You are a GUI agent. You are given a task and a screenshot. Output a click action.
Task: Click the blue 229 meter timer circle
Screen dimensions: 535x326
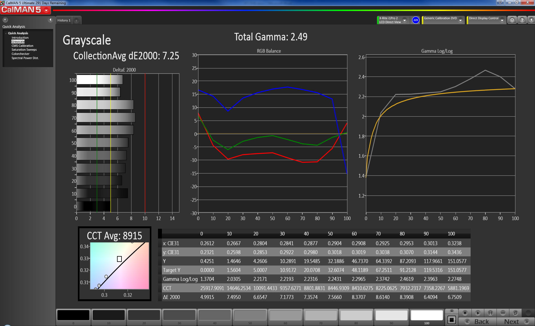pos(415,20)
